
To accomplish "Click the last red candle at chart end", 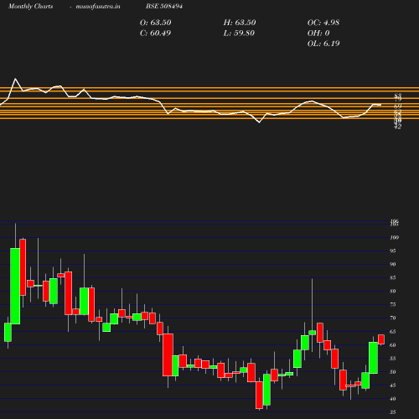I will (381, 339).
